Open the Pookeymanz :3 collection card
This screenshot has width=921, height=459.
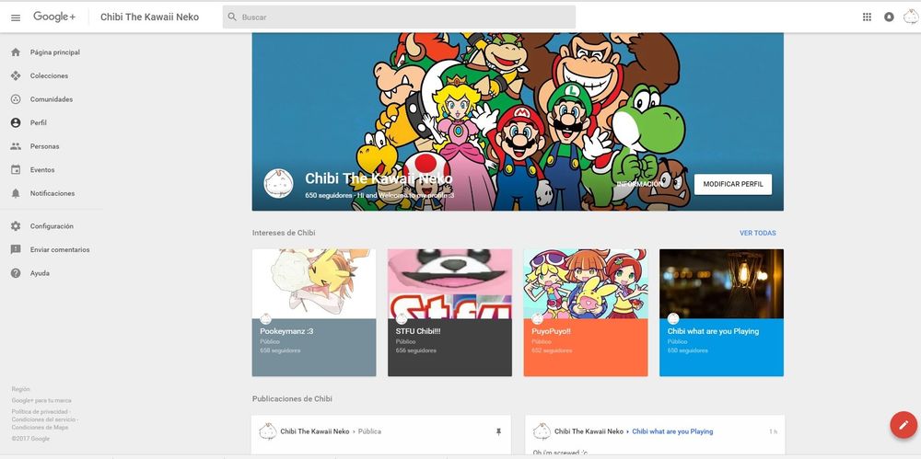(314, 312)
